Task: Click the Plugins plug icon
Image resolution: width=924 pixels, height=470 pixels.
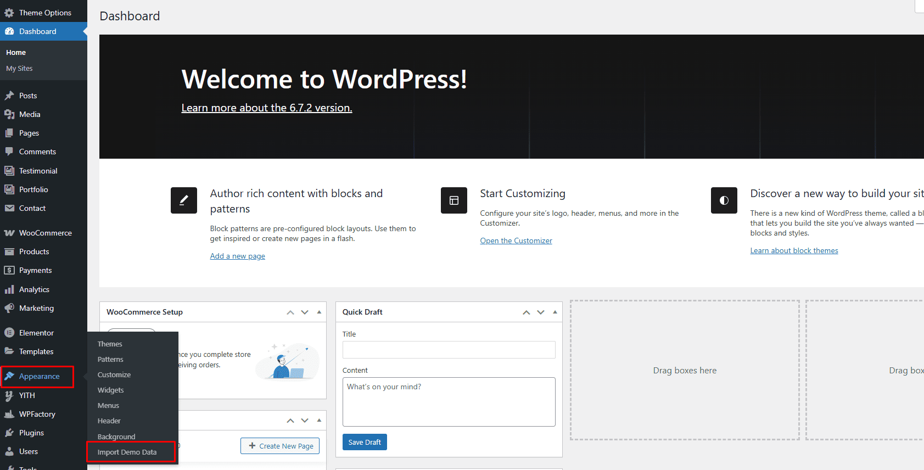Action: tap(9, 433)
